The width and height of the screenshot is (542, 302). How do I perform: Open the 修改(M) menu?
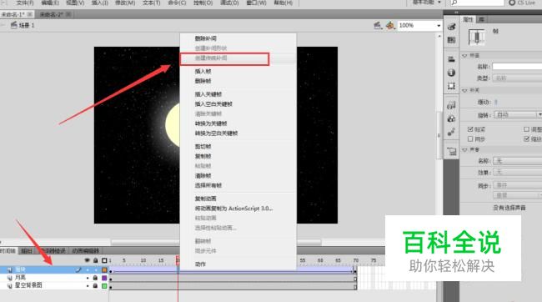[x=125, y=3]
